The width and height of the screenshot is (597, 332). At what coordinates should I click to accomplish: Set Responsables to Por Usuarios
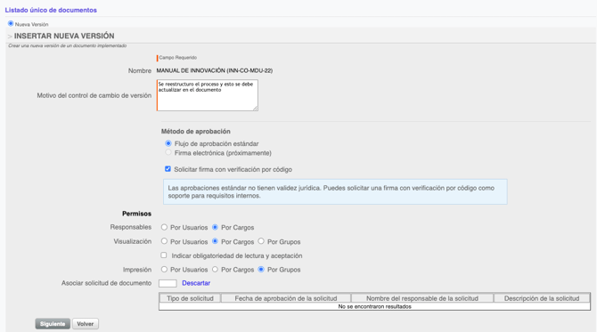click(x=164, y=227)
